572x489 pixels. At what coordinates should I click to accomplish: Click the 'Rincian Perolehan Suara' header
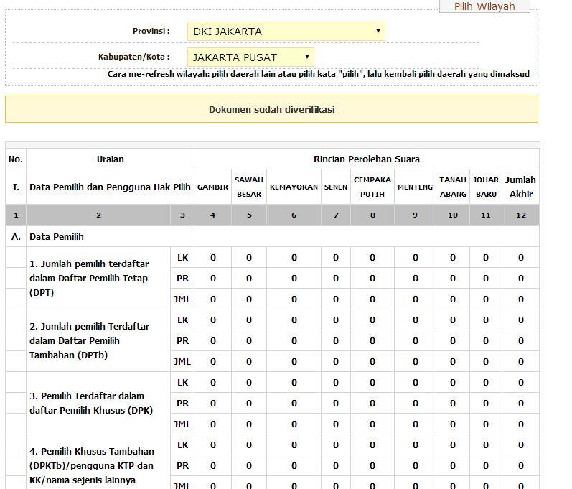367,159
